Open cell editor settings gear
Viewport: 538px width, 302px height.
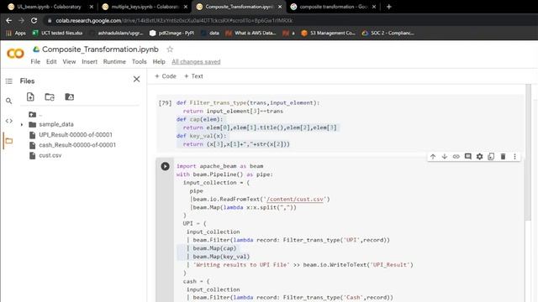tap(479, 157)
